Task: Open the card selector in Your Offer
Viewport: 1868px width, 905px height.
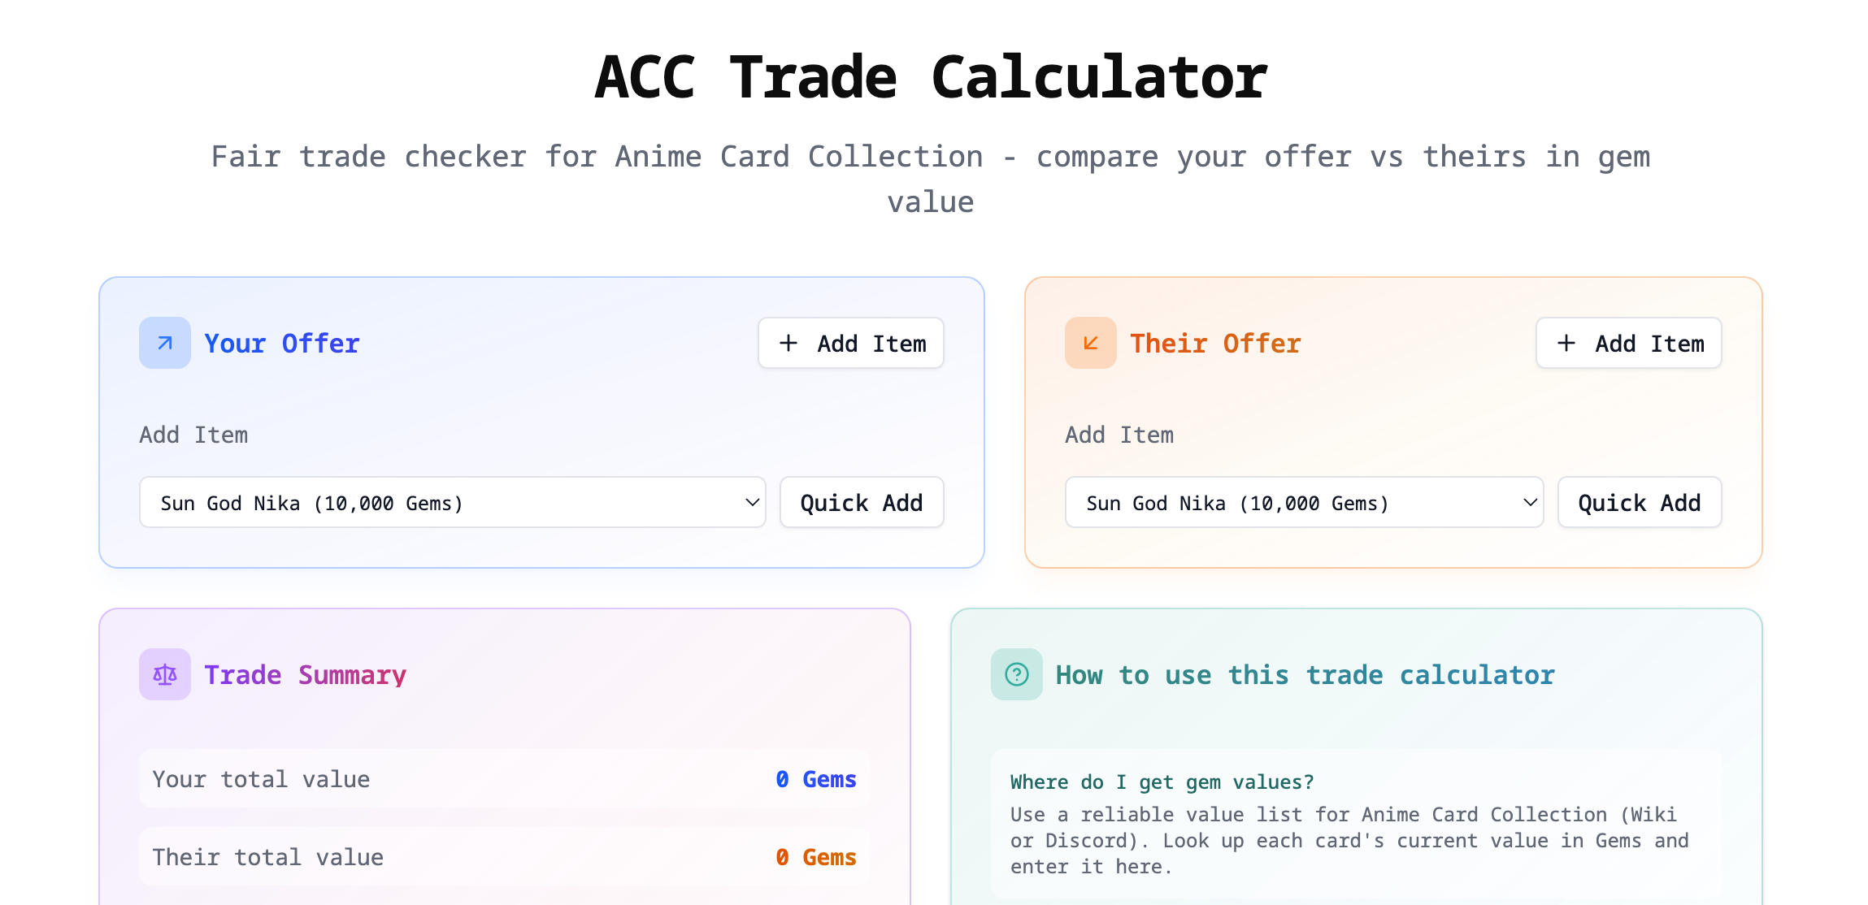Action: pos(452,502)
